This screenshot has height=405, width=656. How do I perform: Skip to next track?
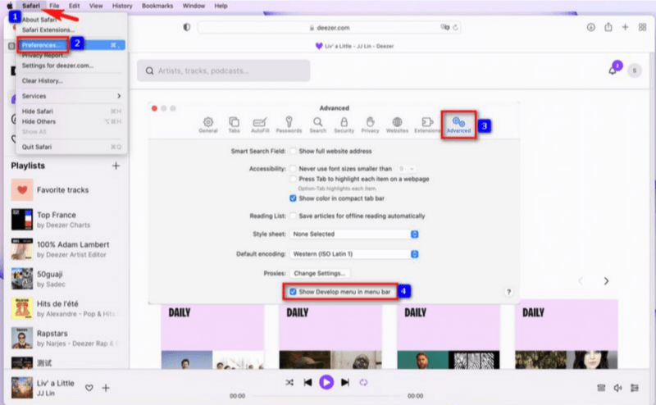345,382
